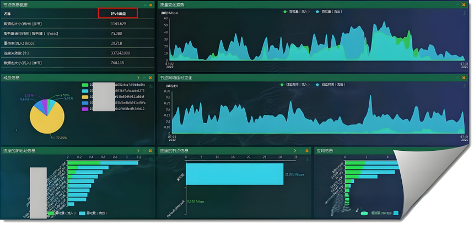
Task: Open details arrow in 成员信息 header
Action: 138,78
